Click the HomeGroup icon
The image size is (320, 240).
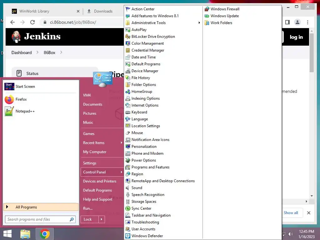point(128,92)
